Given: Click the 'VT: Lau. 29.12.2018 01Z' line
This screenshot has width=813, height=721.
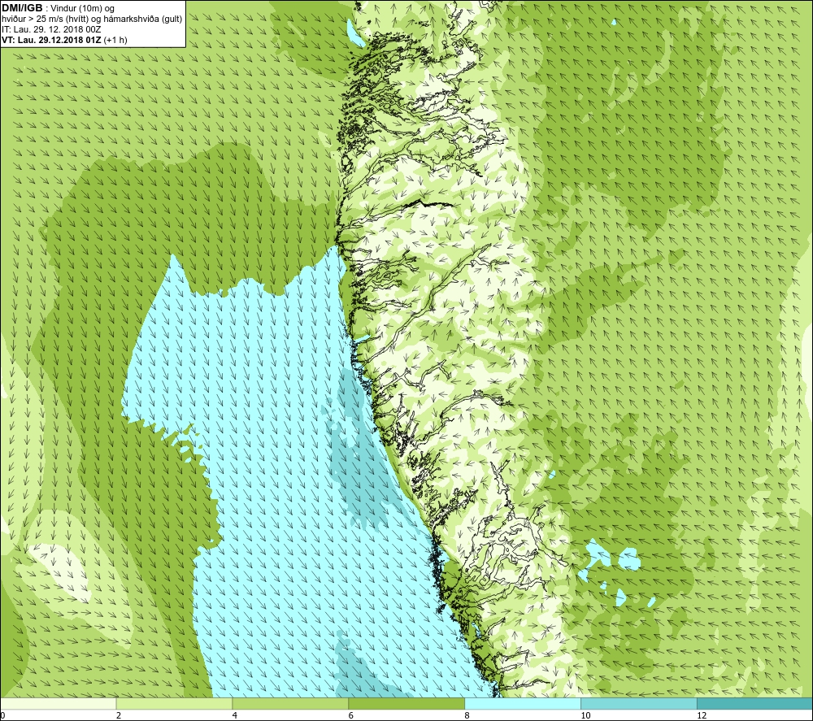Looking at the screenshot, I should click(51, 40).
